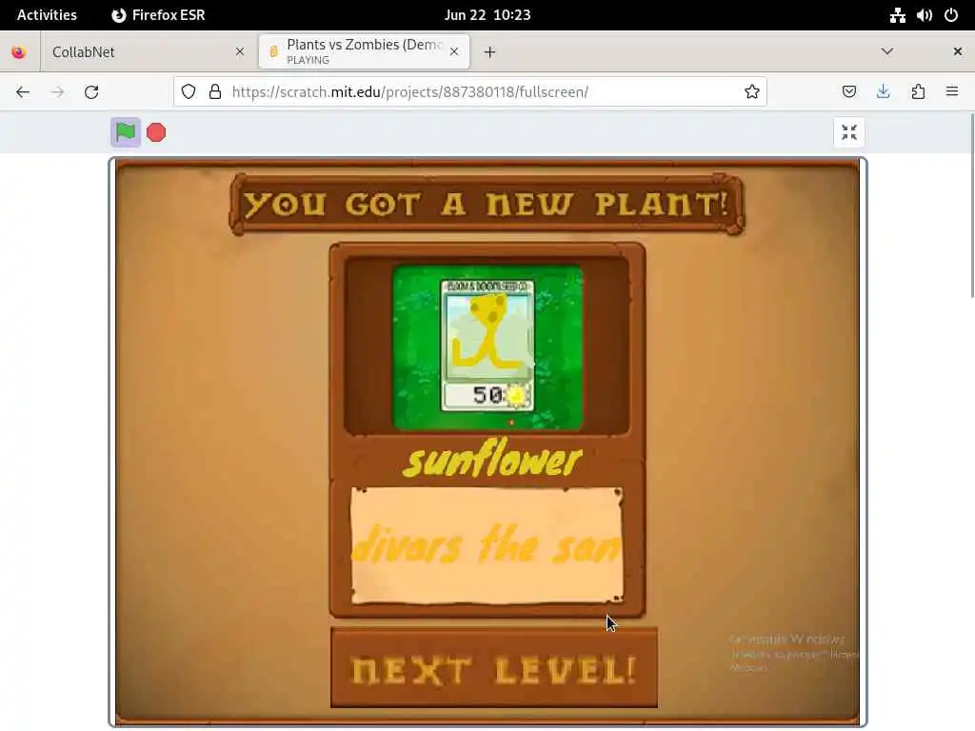Open the clock showing Jun 22 10:23
This screenshot has width=975, height=731.
[487, 15]
